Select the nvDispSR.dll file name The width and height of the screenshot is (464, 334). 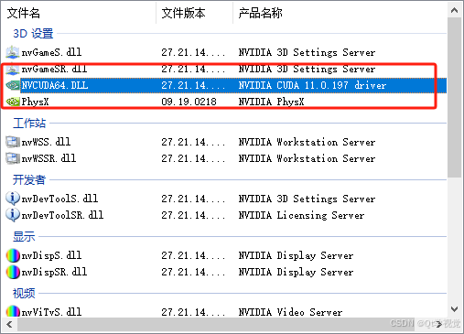click(x=54, y=272)
